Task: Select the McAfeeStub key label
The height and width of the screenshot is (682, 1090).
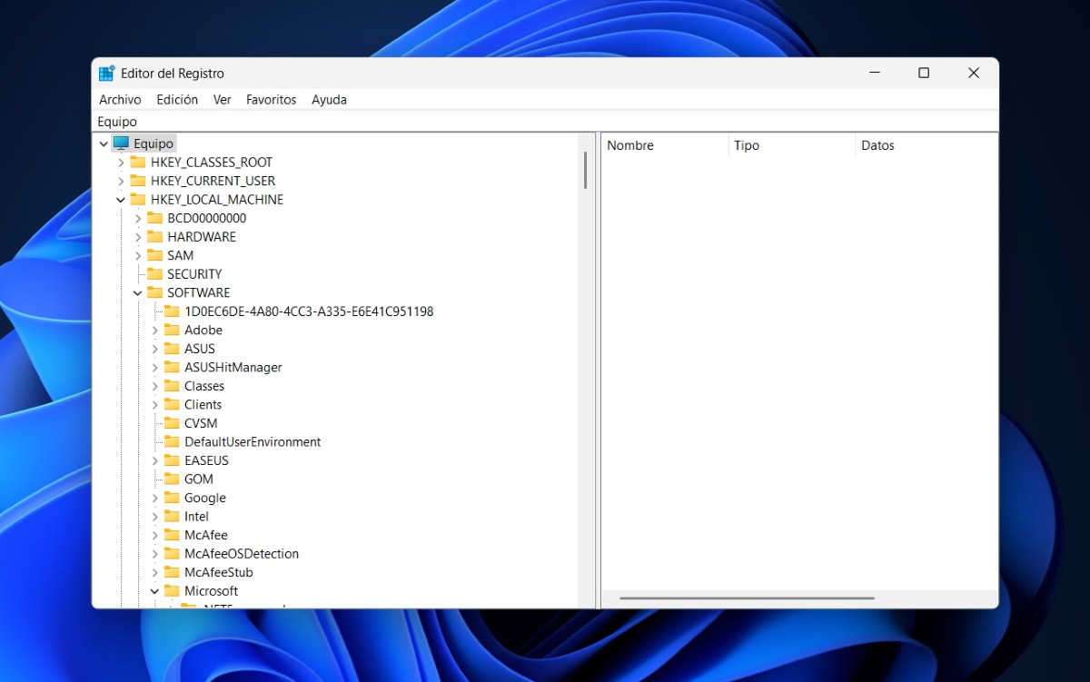Action: click(x=219, y=572)
